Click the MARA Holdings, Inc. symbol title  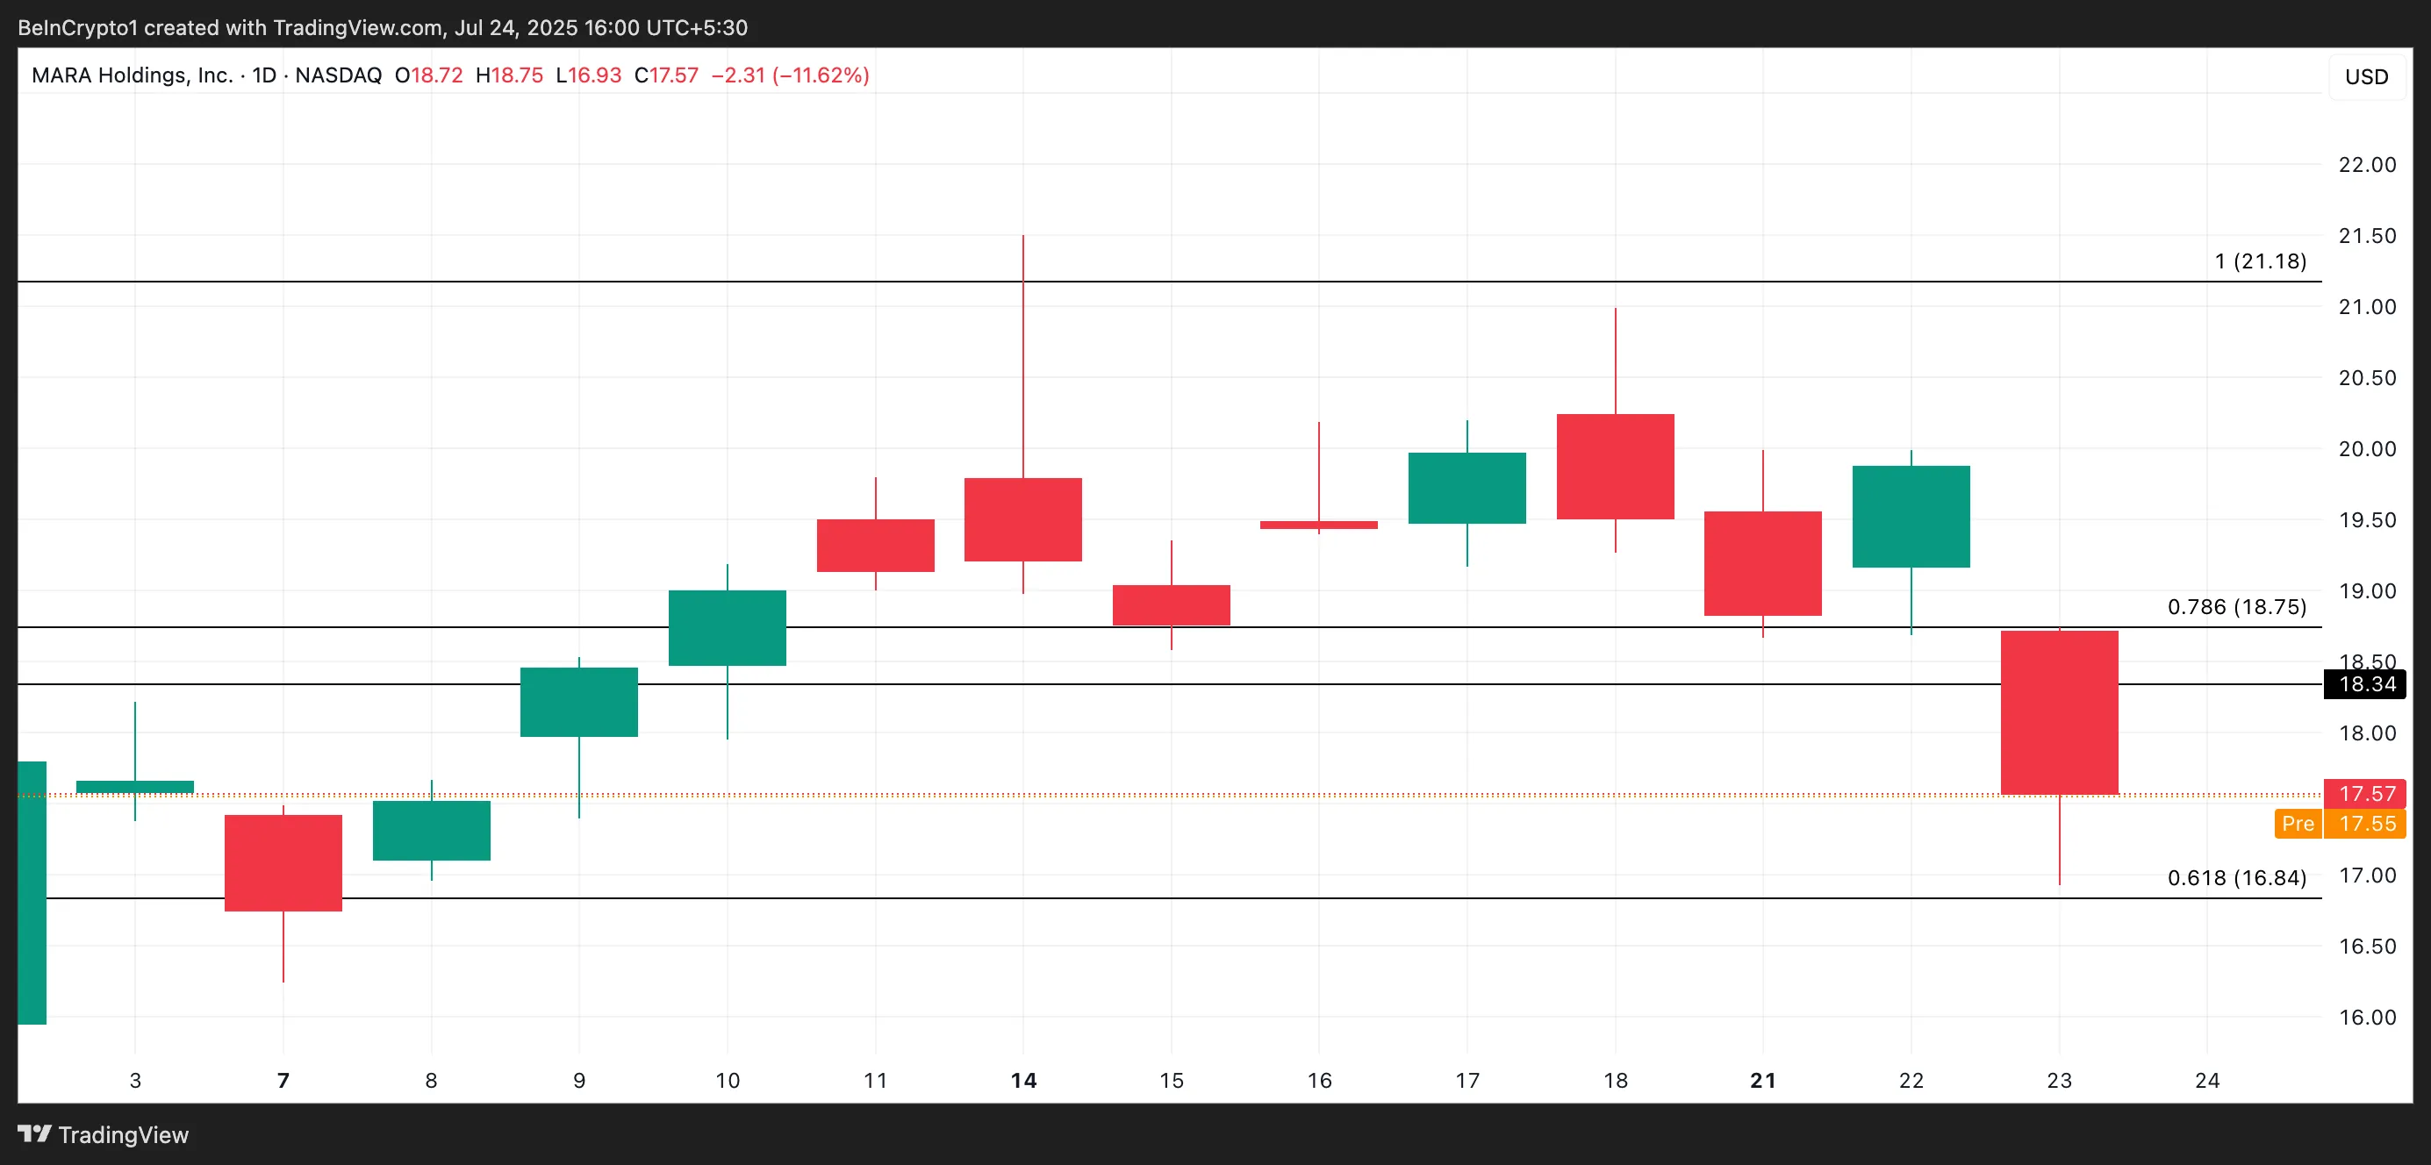click(x=133, y=75)
